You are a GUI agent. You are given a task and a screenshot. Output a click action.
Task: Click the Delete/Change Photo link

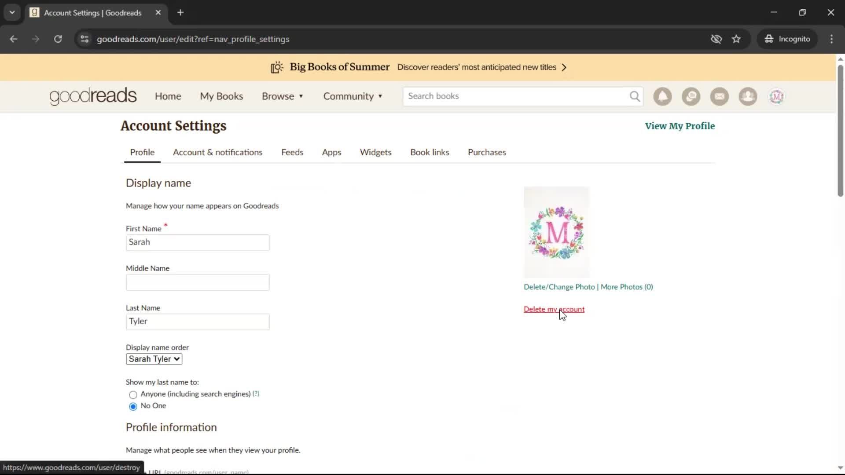tap(559, 287)
